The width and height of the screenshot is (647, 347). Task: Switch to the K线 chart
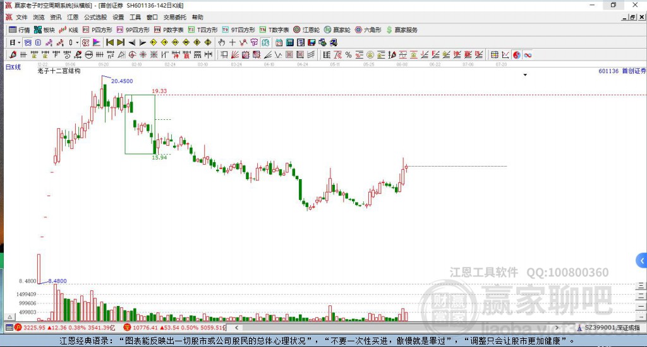point(68,30)
